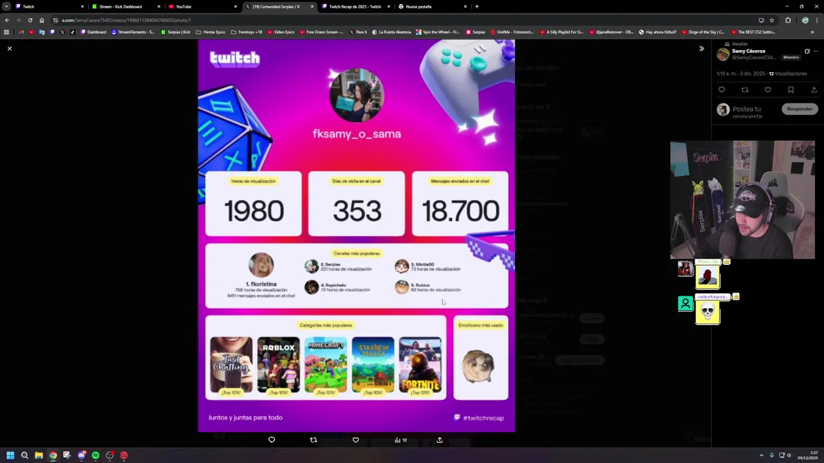824x463 pixels.
Task: Open the Serpias | Kick bookmark
Action: (x=176, y=32)
